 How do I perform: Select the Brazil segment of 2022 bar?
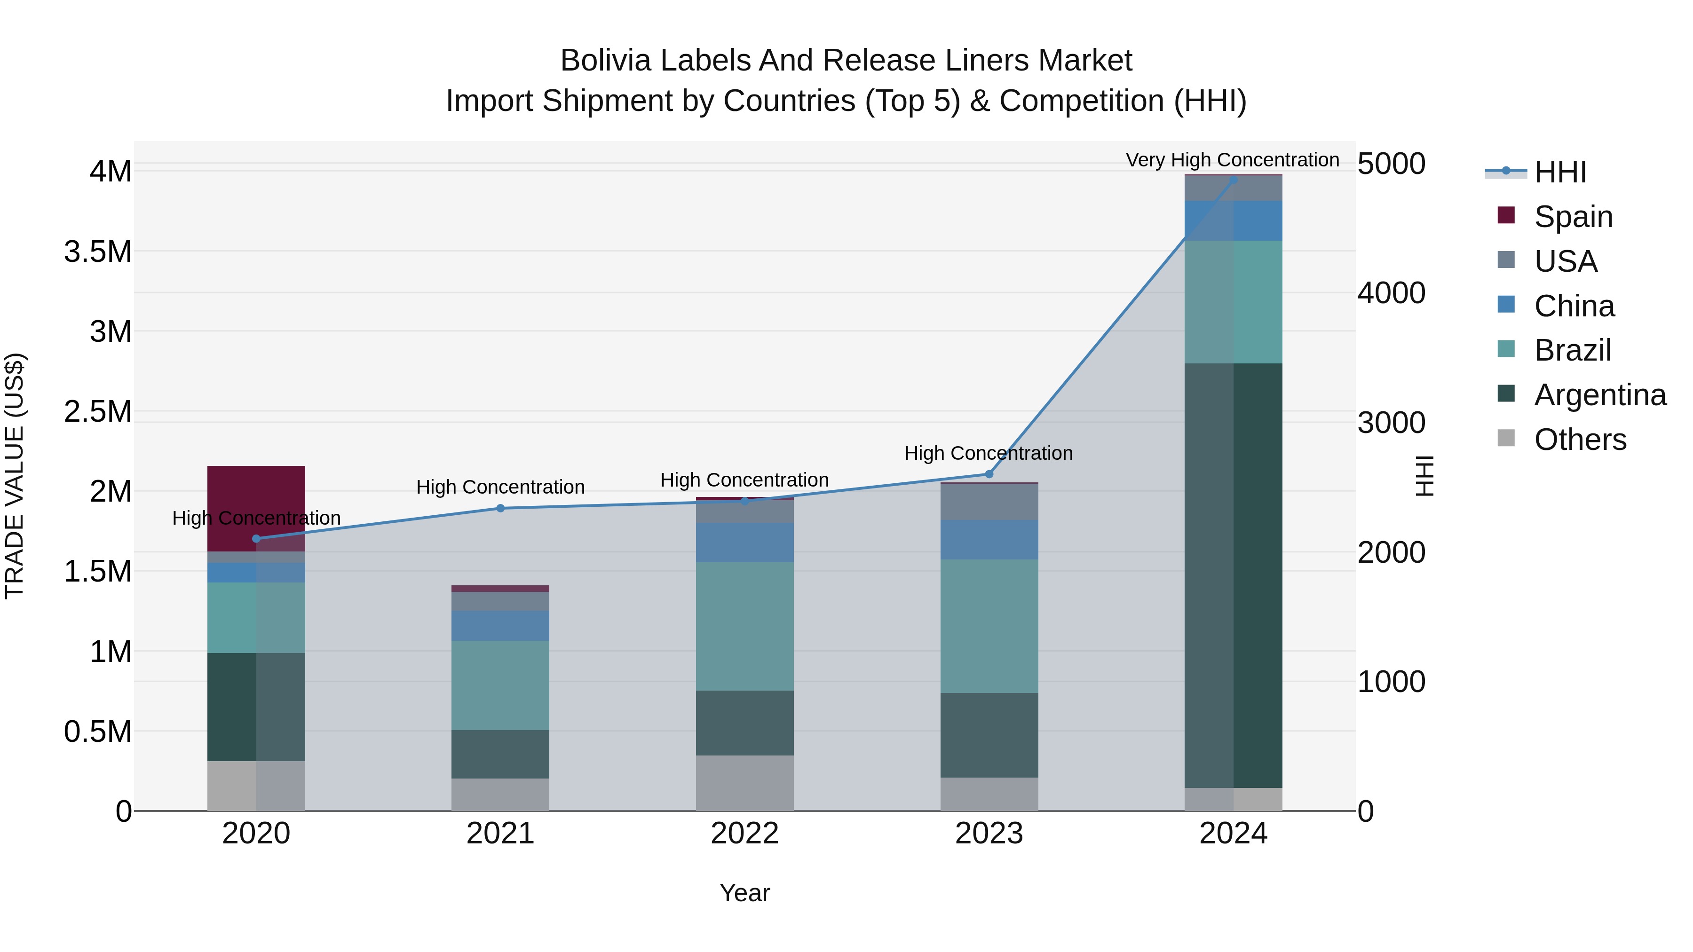pos(744,626)
